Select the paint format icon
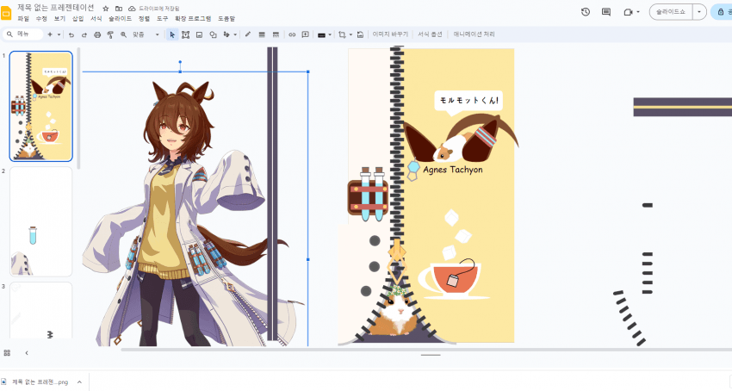Viewport: 732px width, 391px height. 110,34
